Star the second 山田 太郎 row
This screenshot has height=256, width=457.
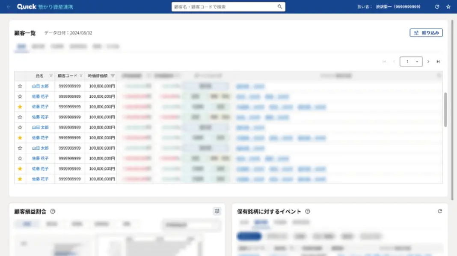(x=20, y=127)
